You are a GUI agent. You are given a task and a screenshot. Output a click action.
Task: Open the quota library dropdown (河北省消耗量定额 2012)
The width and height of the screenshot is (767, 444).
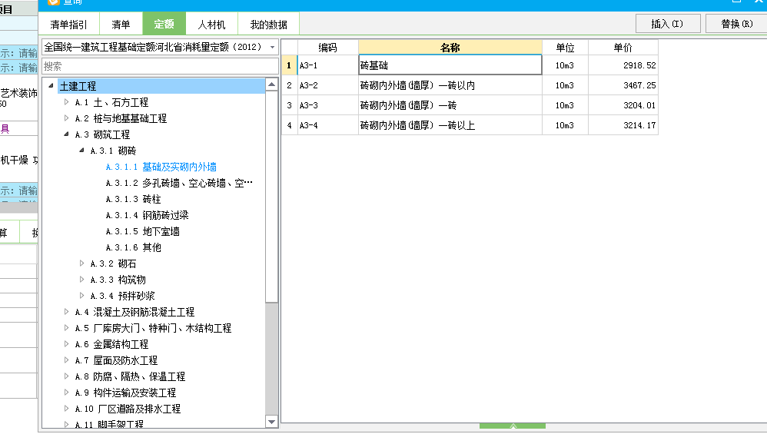(x=273, y=48)
